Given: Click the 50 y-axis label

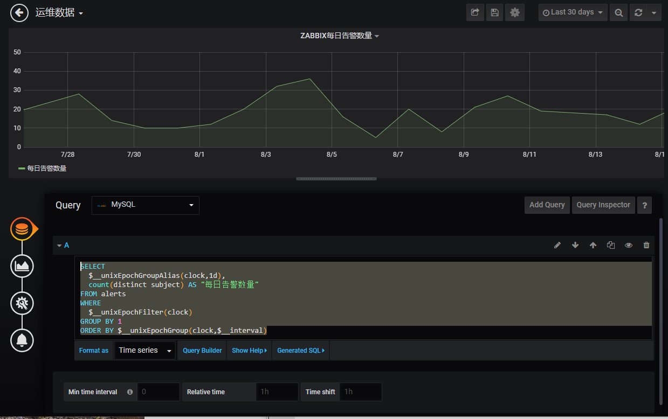Looking at the screenshot, I should 17,52.
